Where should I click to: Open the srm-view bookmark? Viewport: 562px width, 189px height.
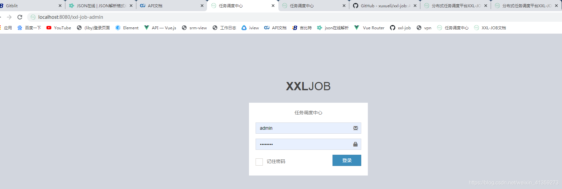tap(194, 28)
